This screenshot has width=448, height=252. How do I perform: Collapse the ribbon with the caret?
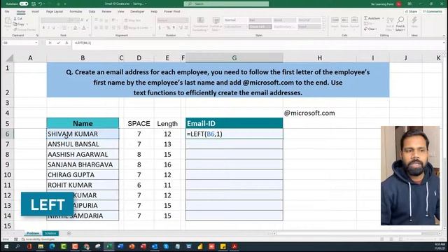tap(444, 36)
